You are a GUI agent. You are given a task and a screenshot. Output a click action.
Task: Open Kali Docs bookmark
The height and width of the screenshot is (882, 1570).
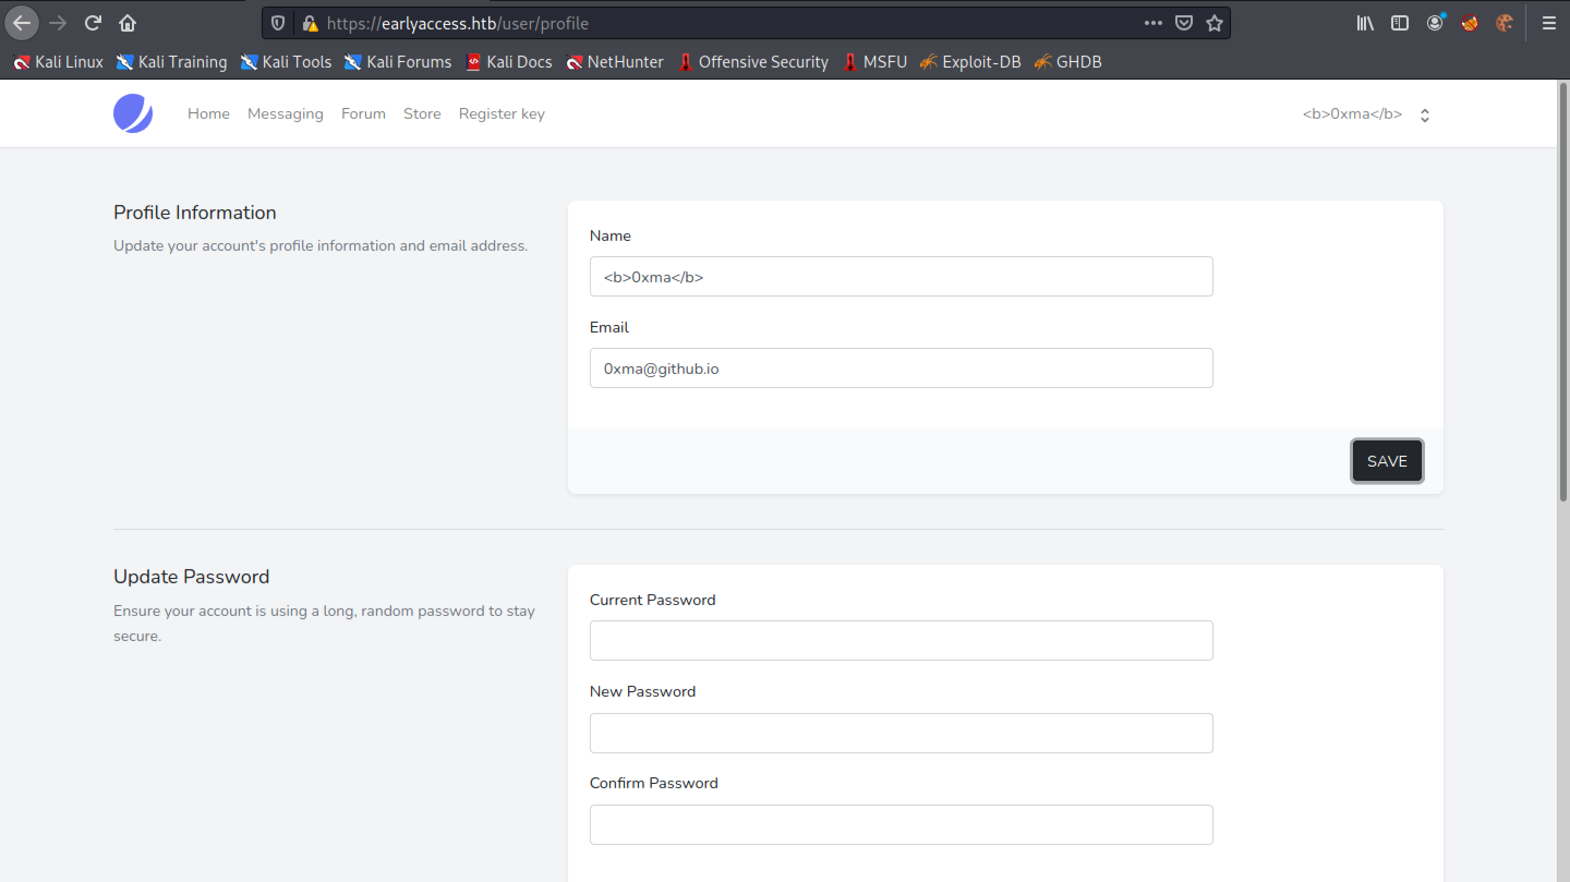(x=509, y=62)
